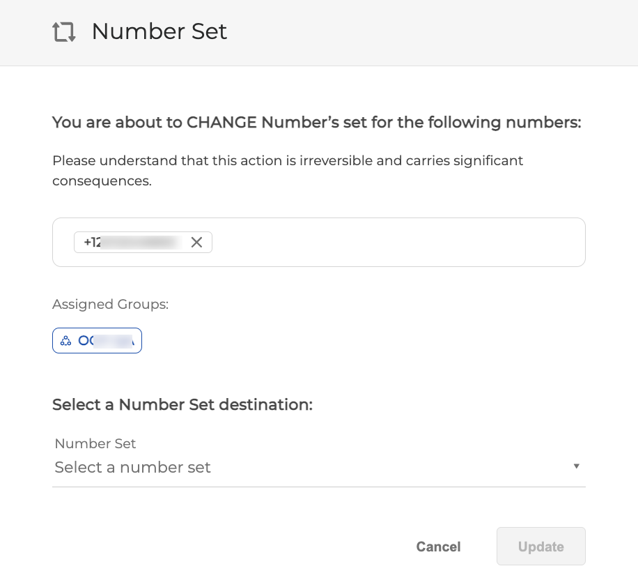Click "Select a Number Set destination:" heading
Screen dimensions: 638x580
click(182, 404)
